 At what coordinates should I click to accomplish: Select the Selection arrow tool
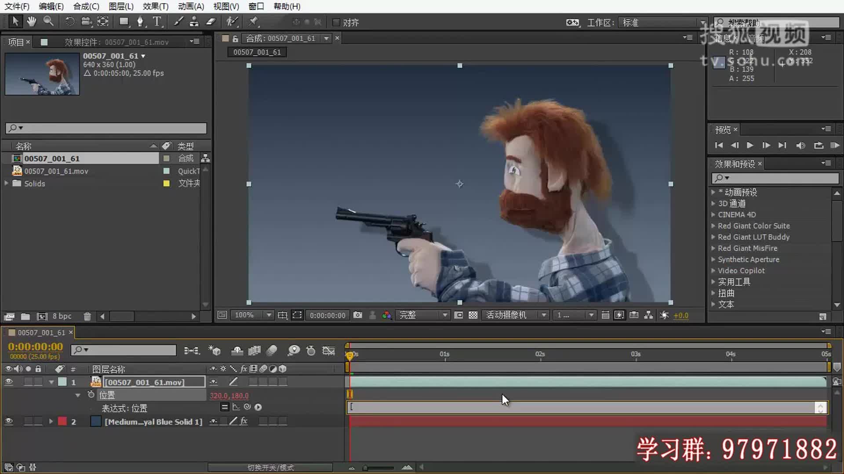[15, 21]
